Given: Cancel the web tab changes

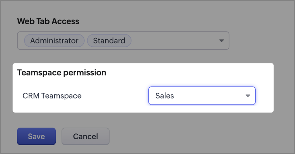Looking at the screenshot, I should [85, 136].
